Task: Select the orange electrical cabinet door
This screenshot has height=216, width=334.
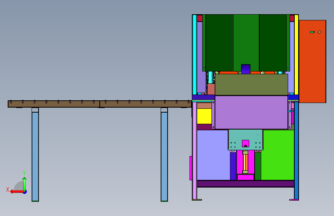Action: [312, 61]
